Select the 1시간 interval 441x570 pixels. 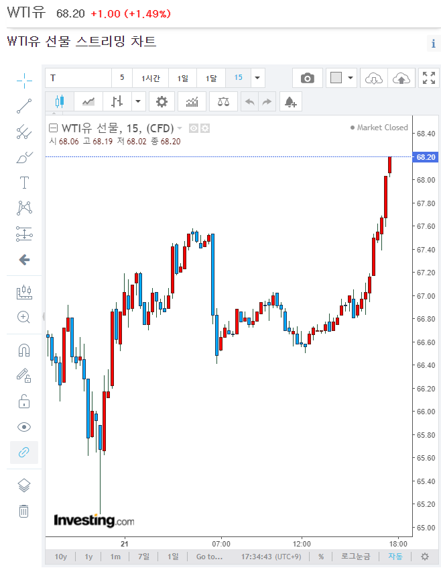150,78
